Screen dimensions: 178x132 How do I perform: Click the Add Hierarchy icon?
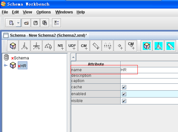click(x=48, y=46)
